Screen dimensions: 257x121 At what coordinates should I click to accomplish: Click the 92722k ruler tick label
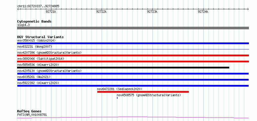(x=102, y=12)
